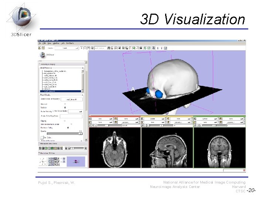Toggle Slice Intersections Visible checkbox
Viewport: 266px width, 199px height.
click(71, 124)
